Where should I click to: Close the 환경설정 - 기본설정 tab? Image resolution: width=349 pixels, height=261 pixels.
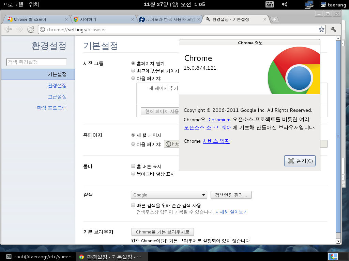pyautogui.click(x=264, y=19)
